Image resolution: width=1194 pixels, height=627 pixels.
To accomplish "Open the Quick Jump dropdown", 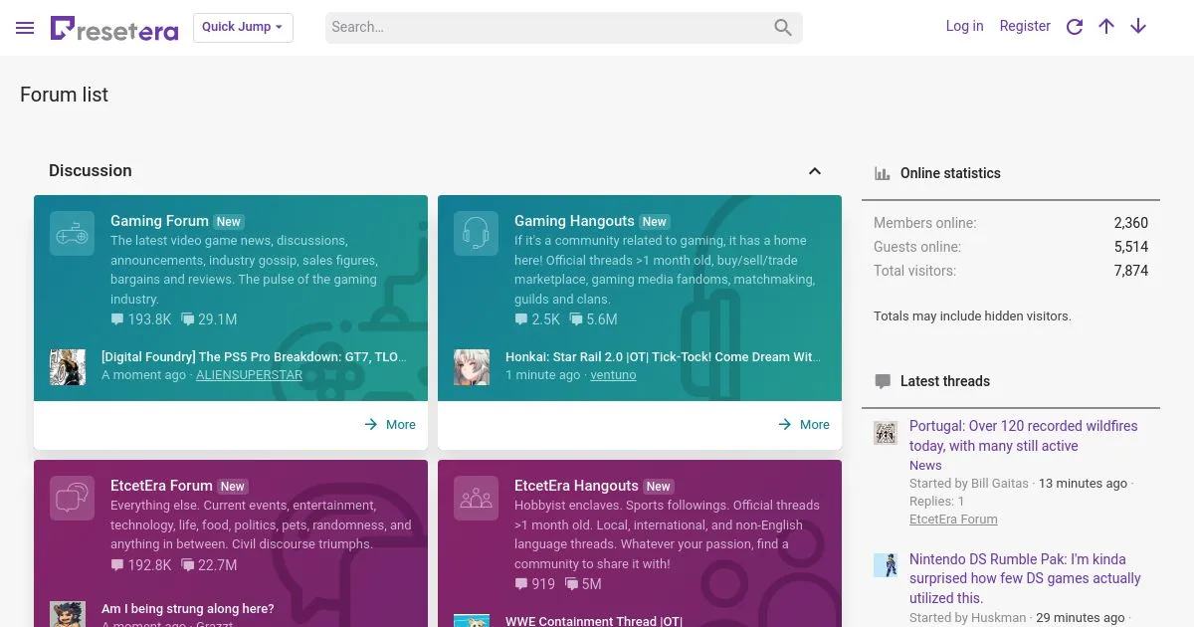I will 243,27.
